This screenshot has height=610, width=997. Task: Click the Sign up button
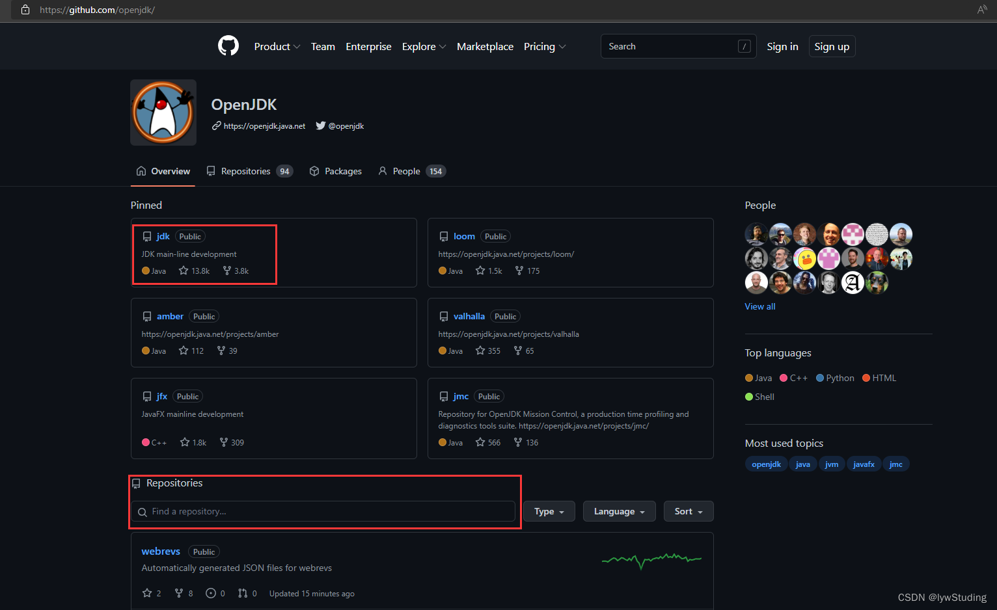pos(832,46)
